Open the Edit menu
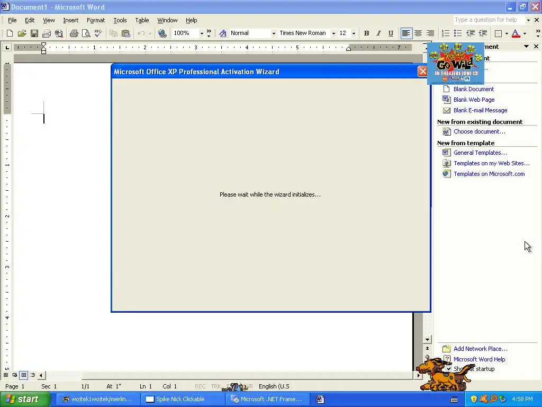The image size is (542, 407). (x=30, y=20)
